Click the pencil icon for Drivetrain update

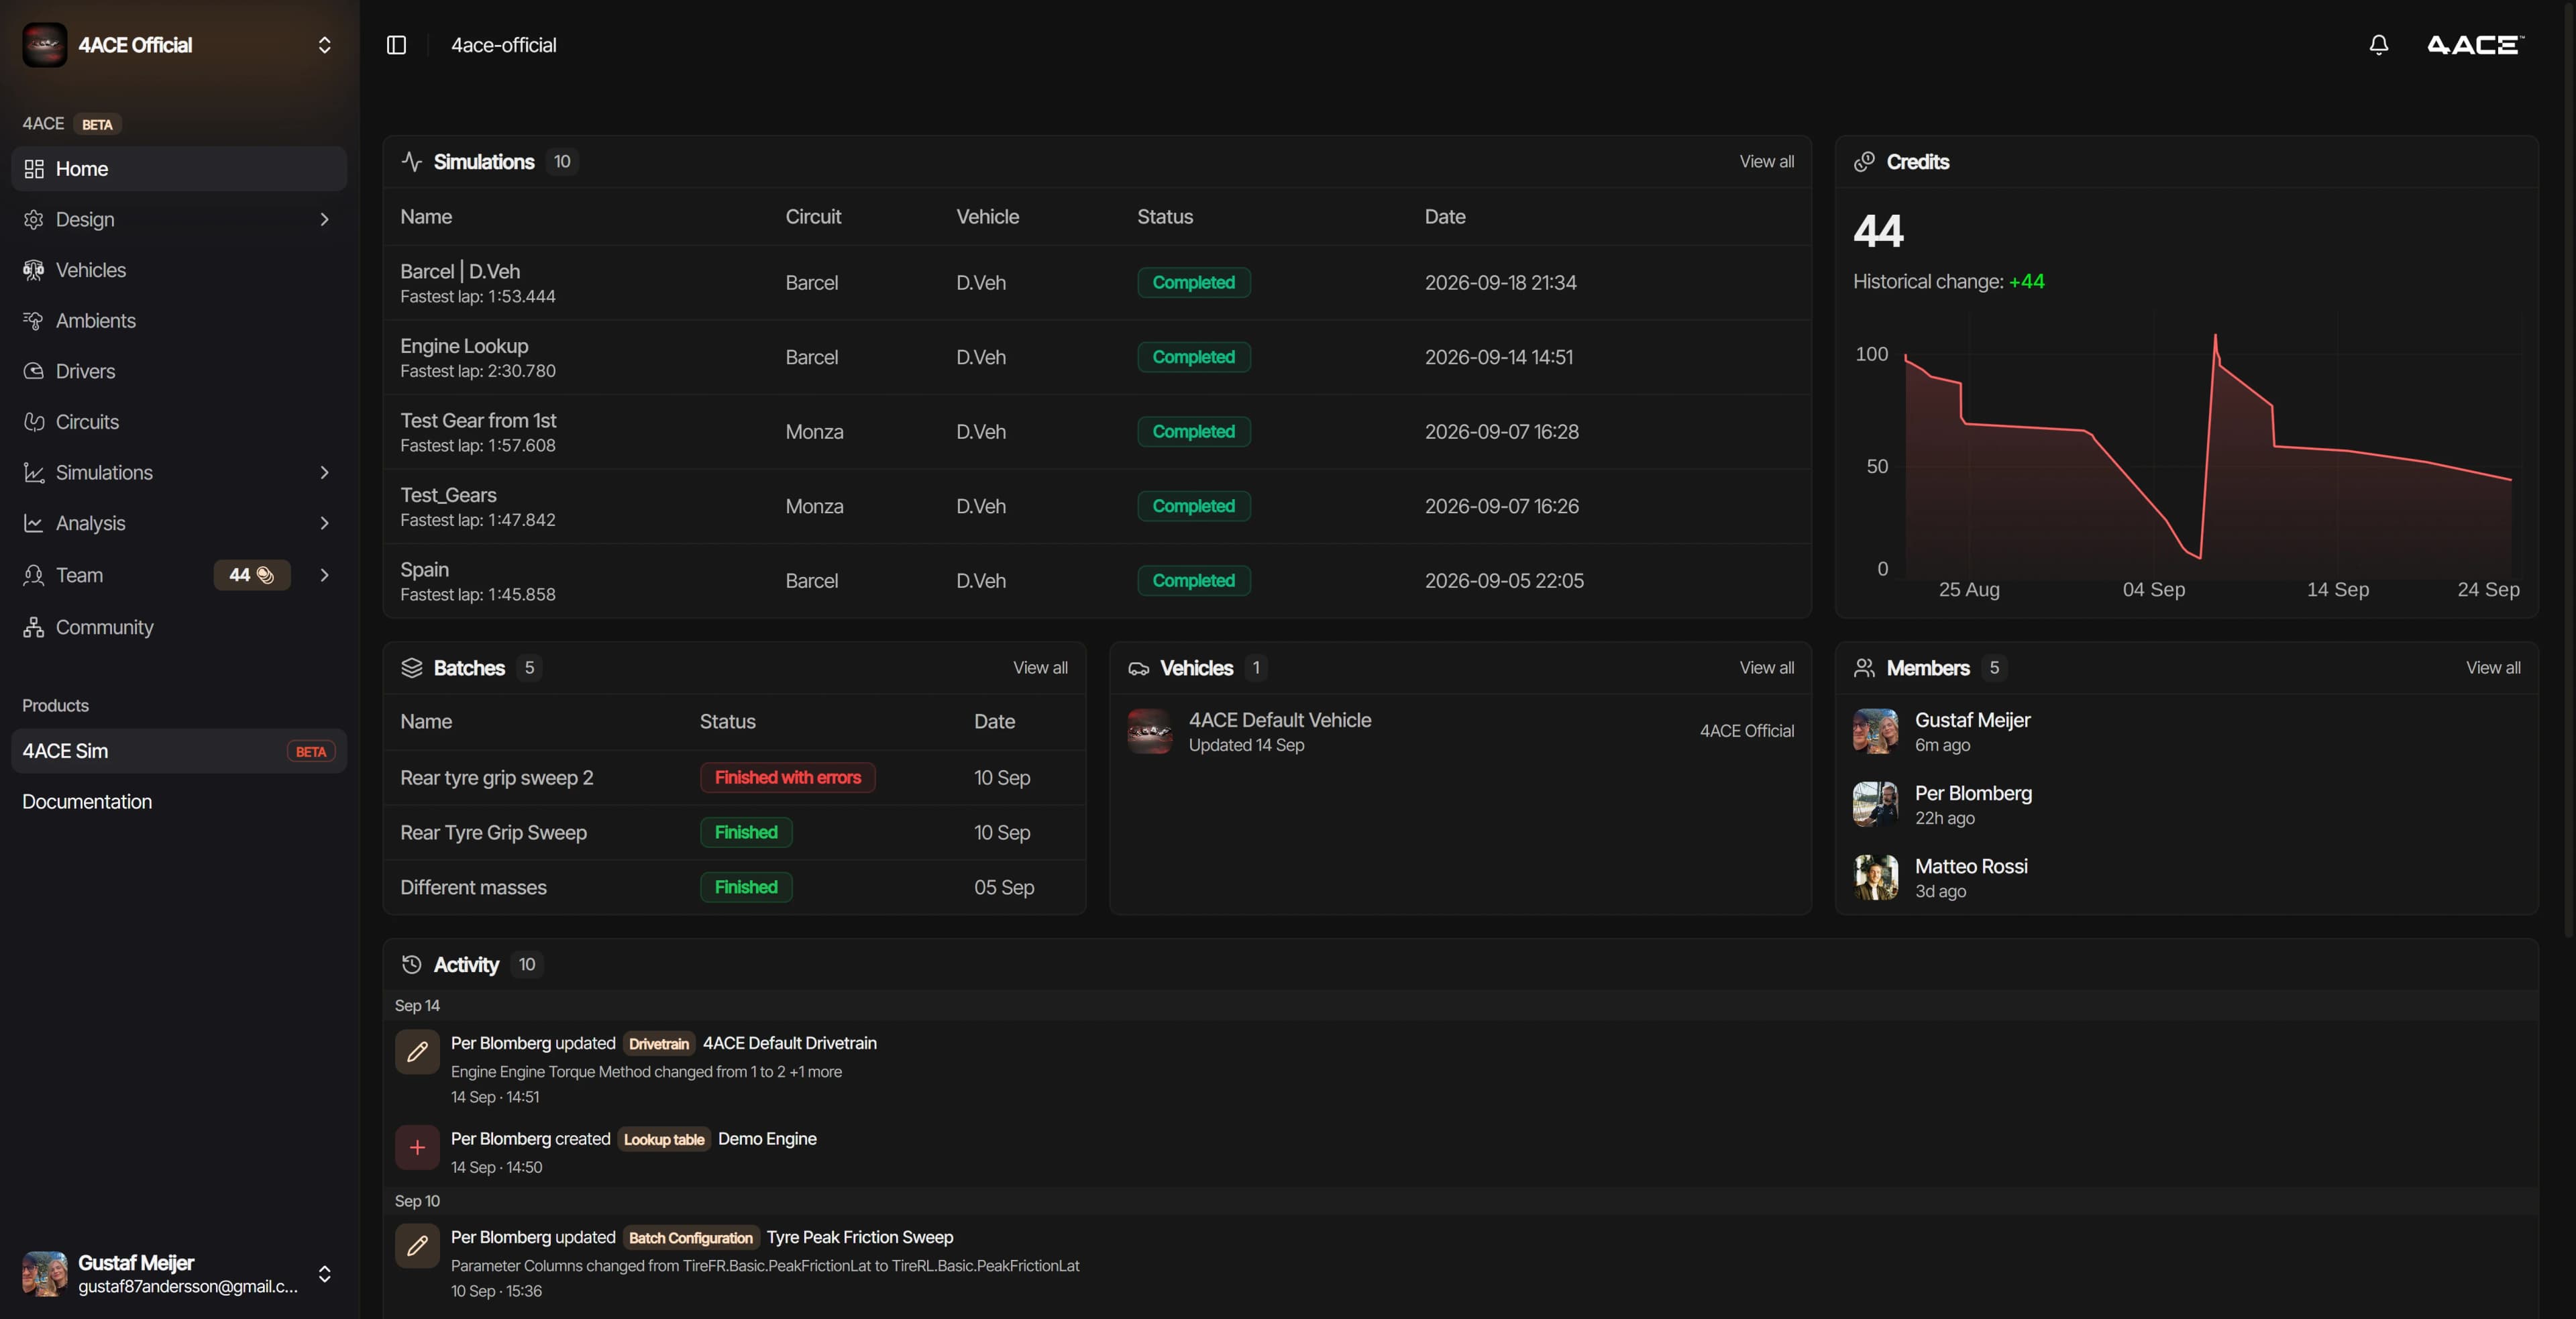coord(417,1052)
